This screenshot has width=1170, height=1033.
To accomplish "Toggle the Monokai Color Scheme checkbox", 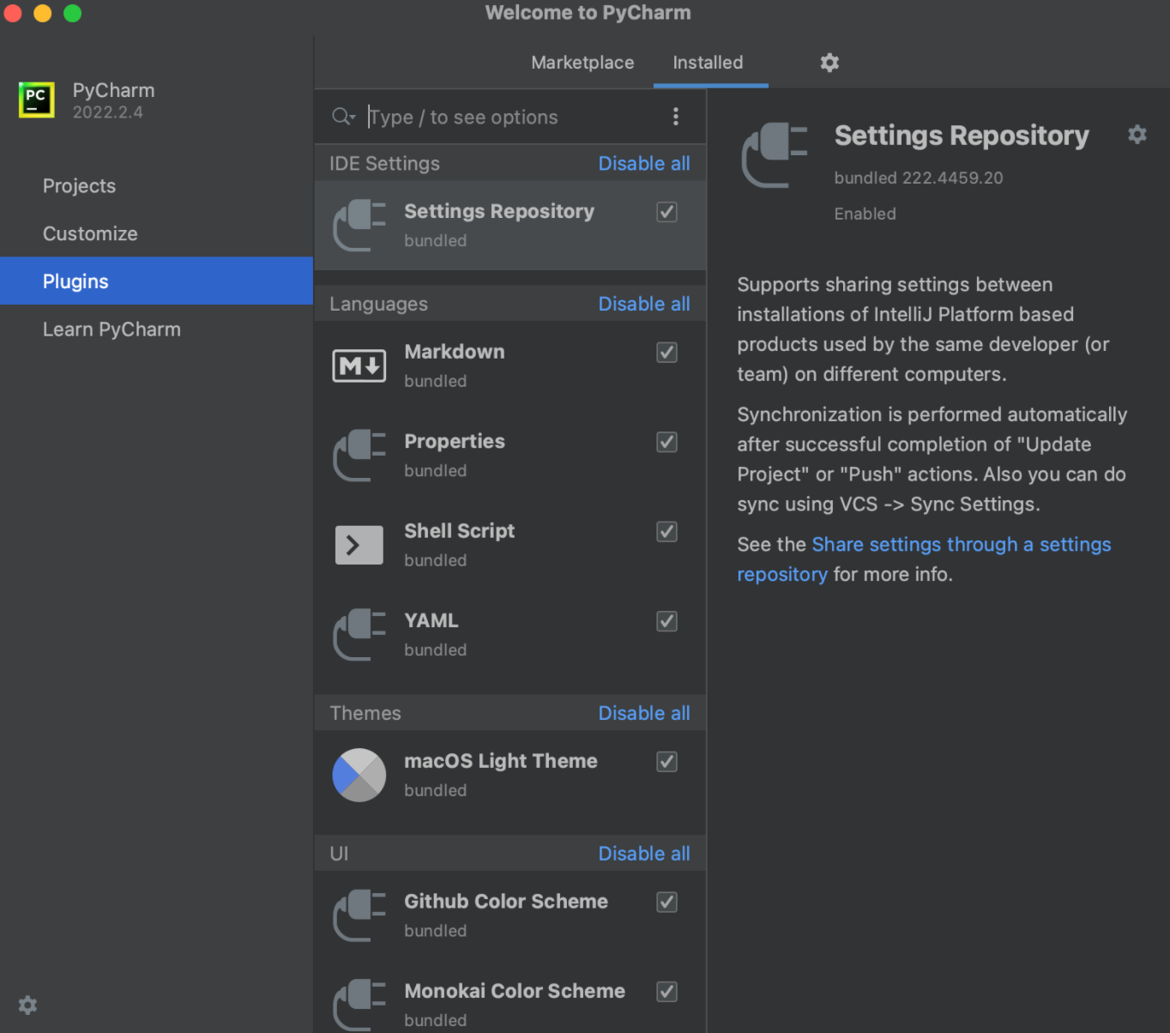I will pyautogui.click(x=666, y=992).
